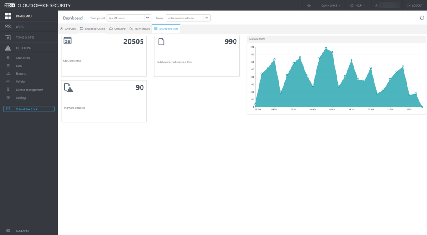The image size is (427, 235).
Task: Select the Team groups tab
Action: [139, 29]
